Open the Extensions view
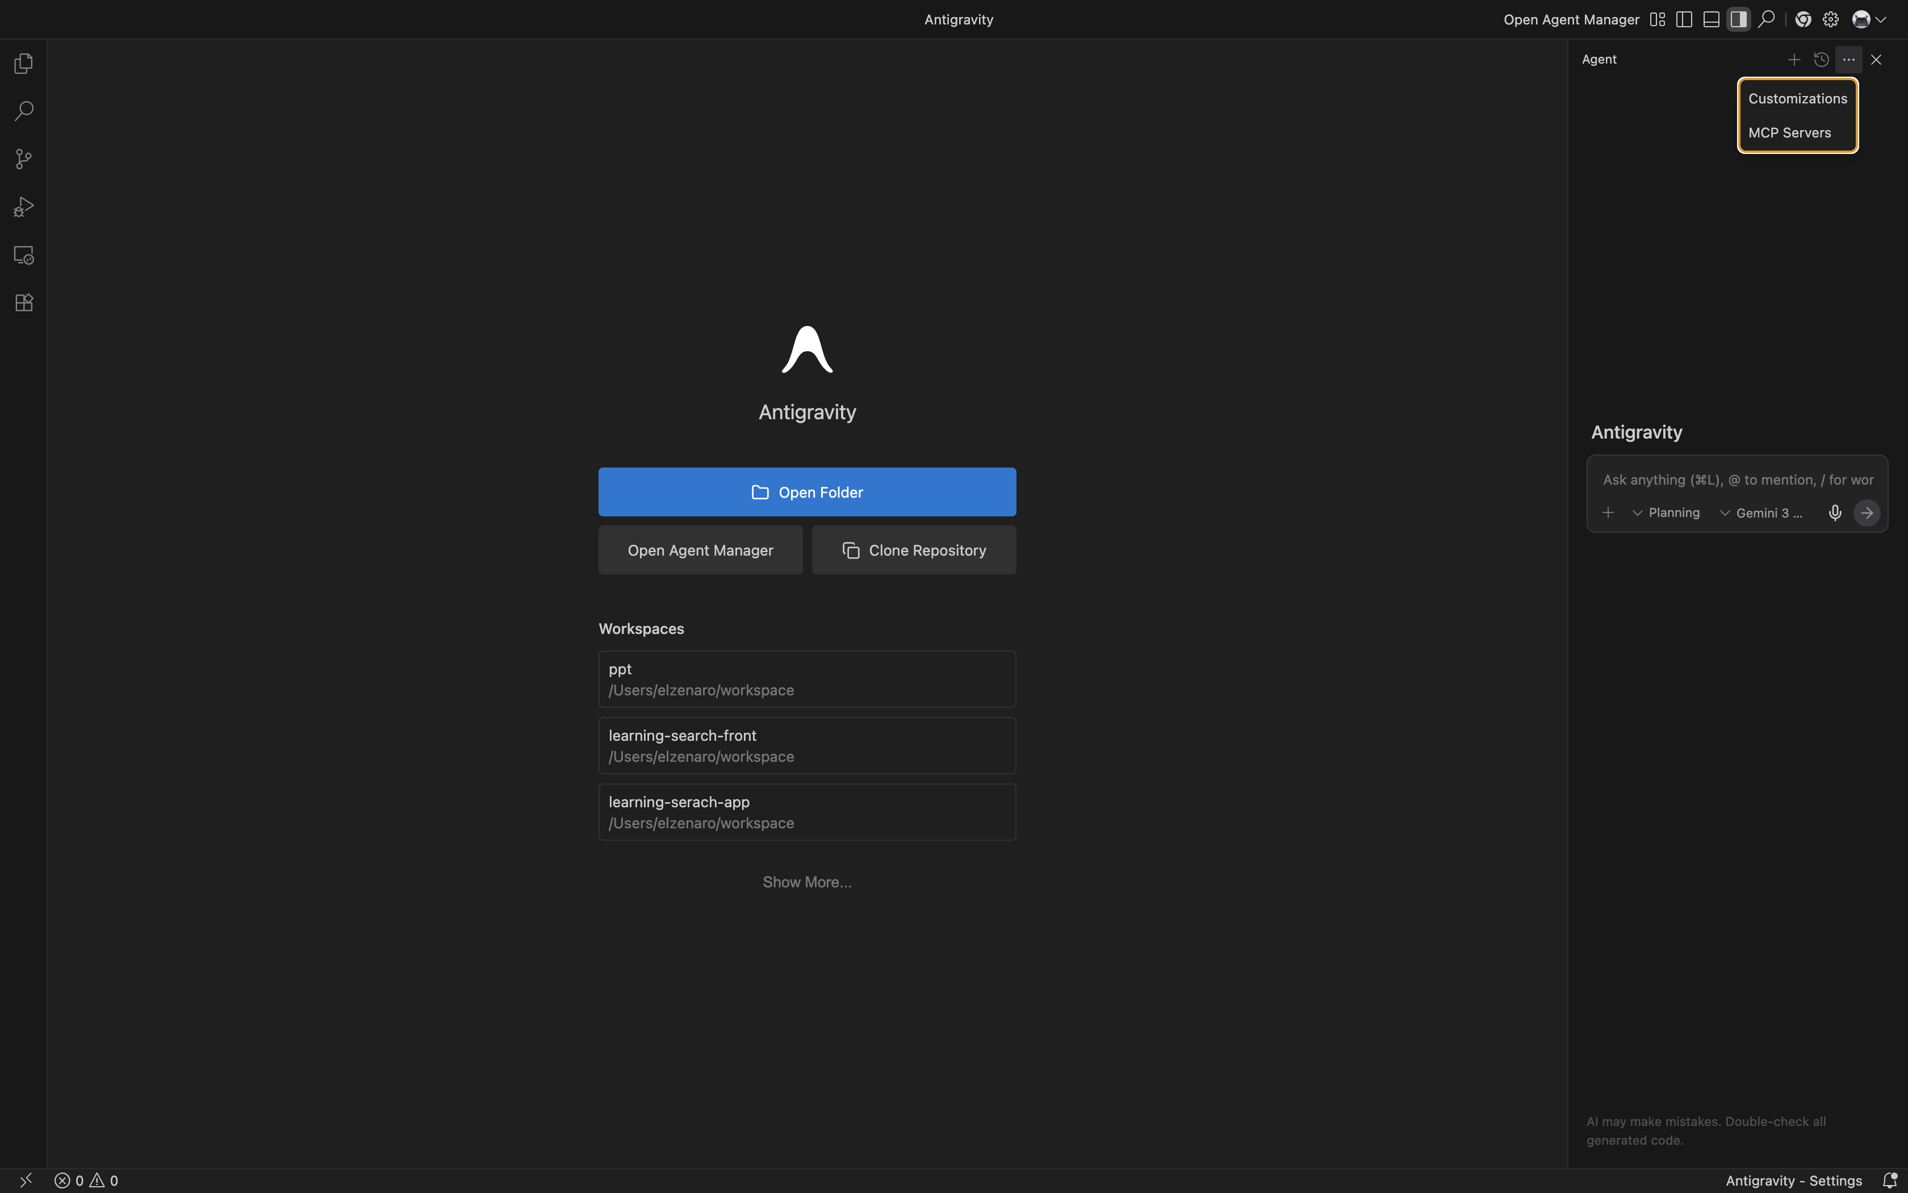 pos(24,303)
